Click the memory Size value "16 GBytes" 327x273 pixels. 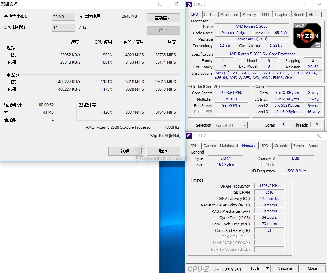pos(225,165)
